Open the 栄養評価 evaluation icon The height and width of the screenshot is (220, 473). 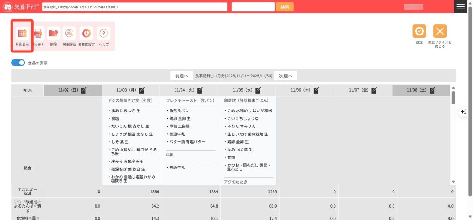click(69, 34)
